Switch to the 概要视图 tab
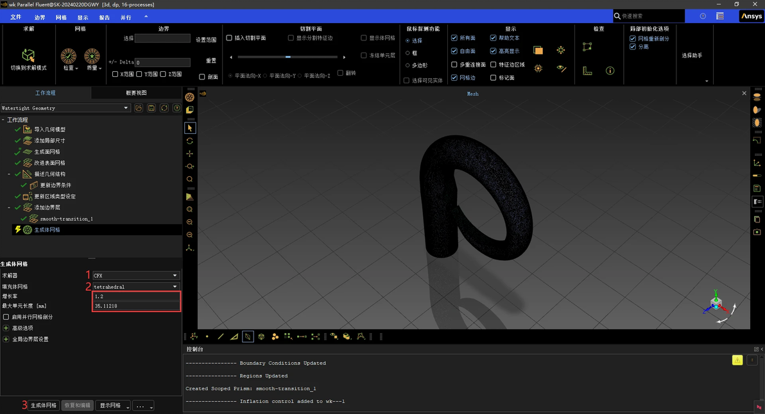 136,92
